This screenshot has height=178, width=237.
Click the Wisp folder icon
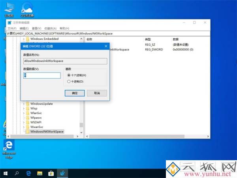coord(28,108)
